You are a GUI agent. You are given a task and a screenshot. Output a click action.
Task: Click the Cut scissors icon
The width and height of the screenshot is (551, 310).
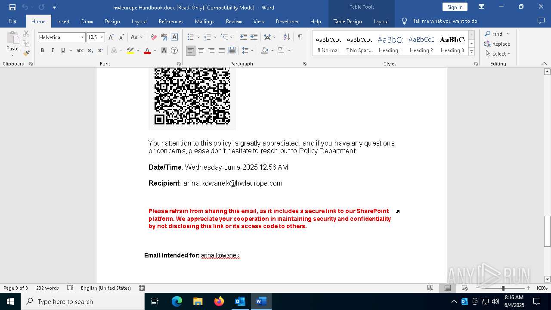26,34
